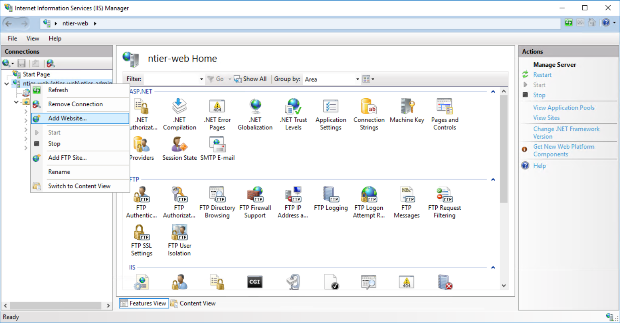
Task: Click the View Application Pools link
Action: [563, 108]
